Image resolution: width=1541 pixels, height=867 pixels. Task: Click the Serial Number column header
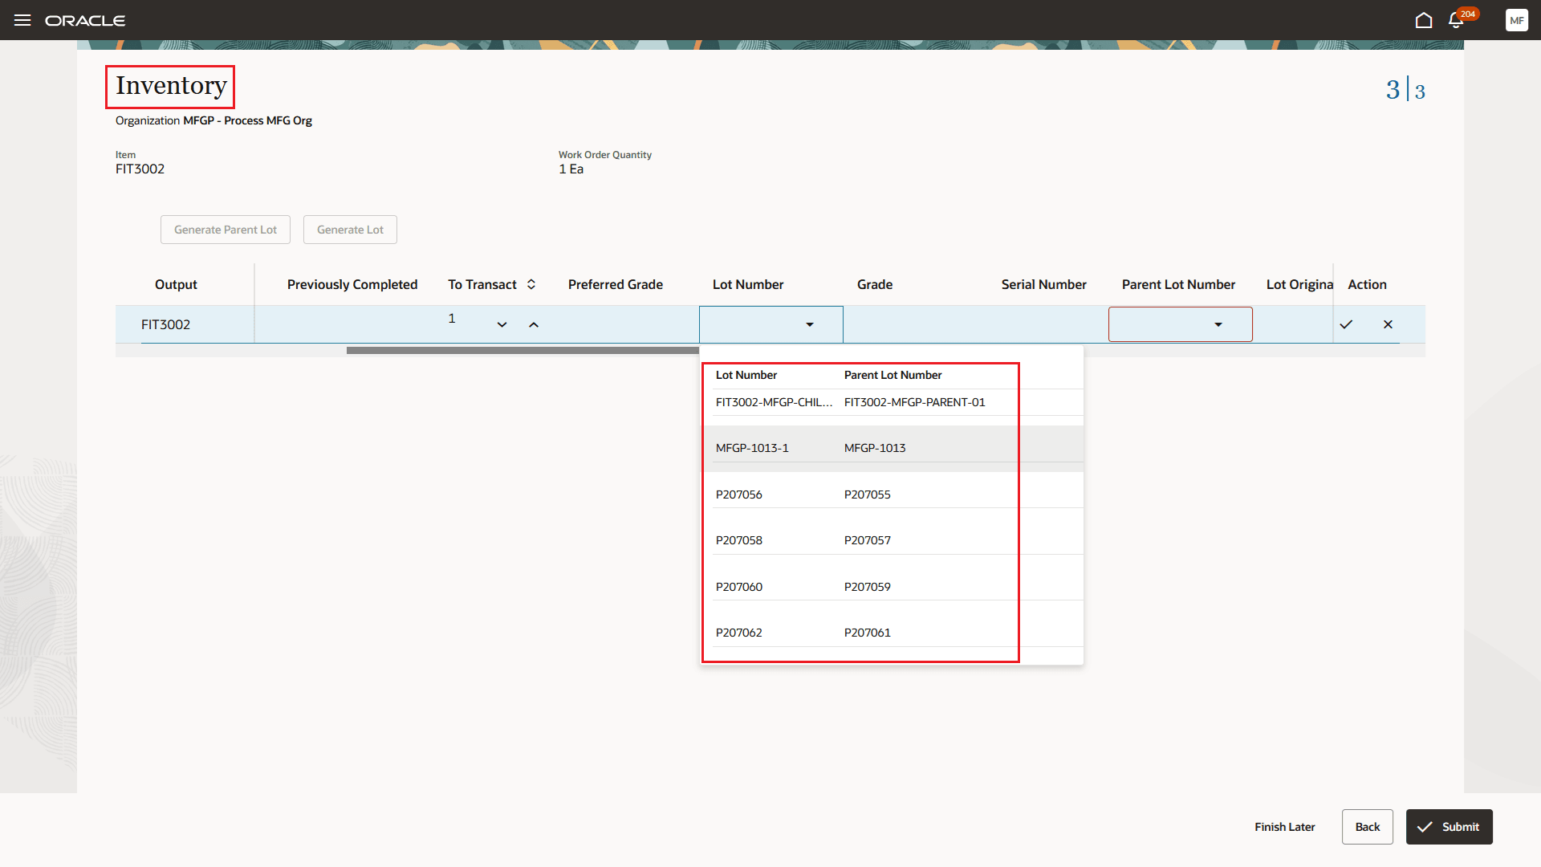(x=1044, y=284)
